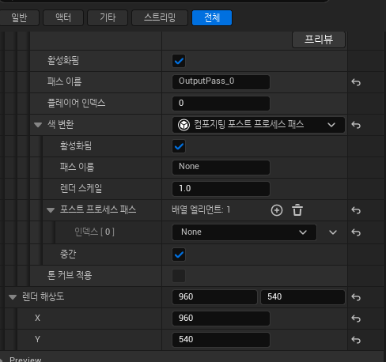Toggle top 활성화됨 checkbox
Screen dimensions: 386x362
pyautogui.click(x=179, y=61)
